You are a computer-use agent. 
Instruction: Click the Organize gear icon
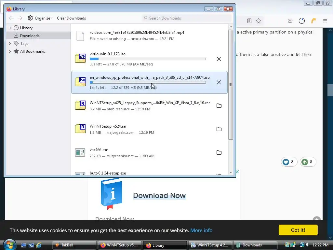coord(30,18)
